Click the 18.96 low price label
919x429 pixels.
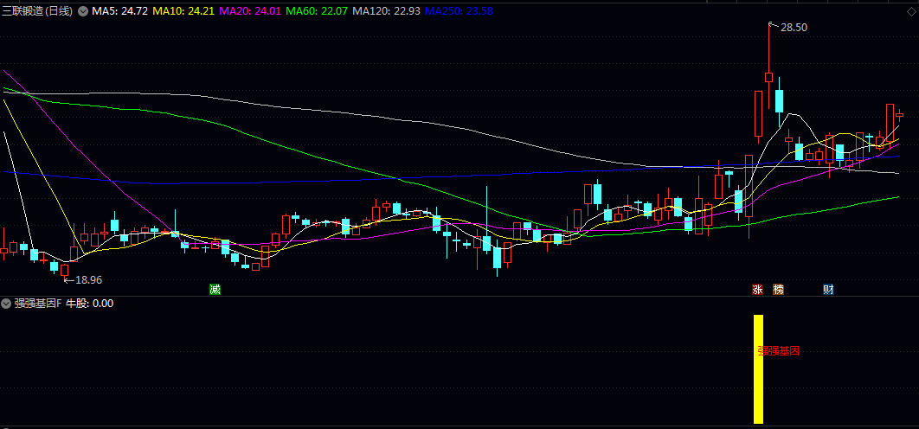coord(89,280)
